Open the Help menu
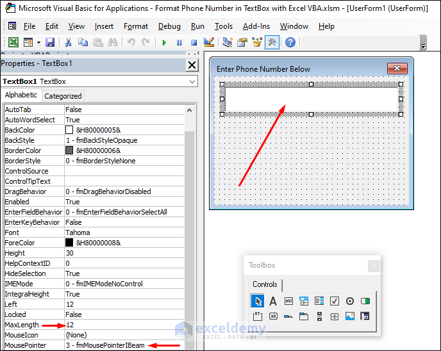 click(x=326, y=26)
